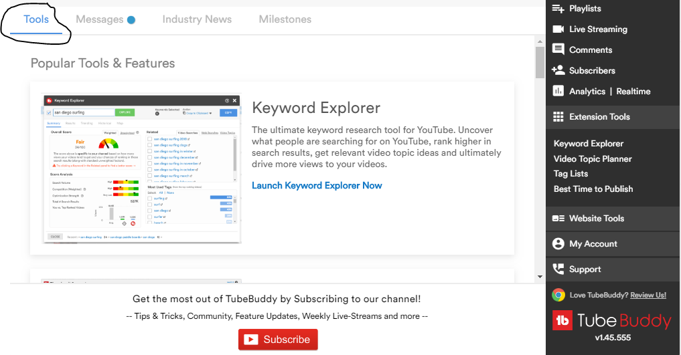
Task: Click the Comments speech bubble icon
Action: coord(558,49)
